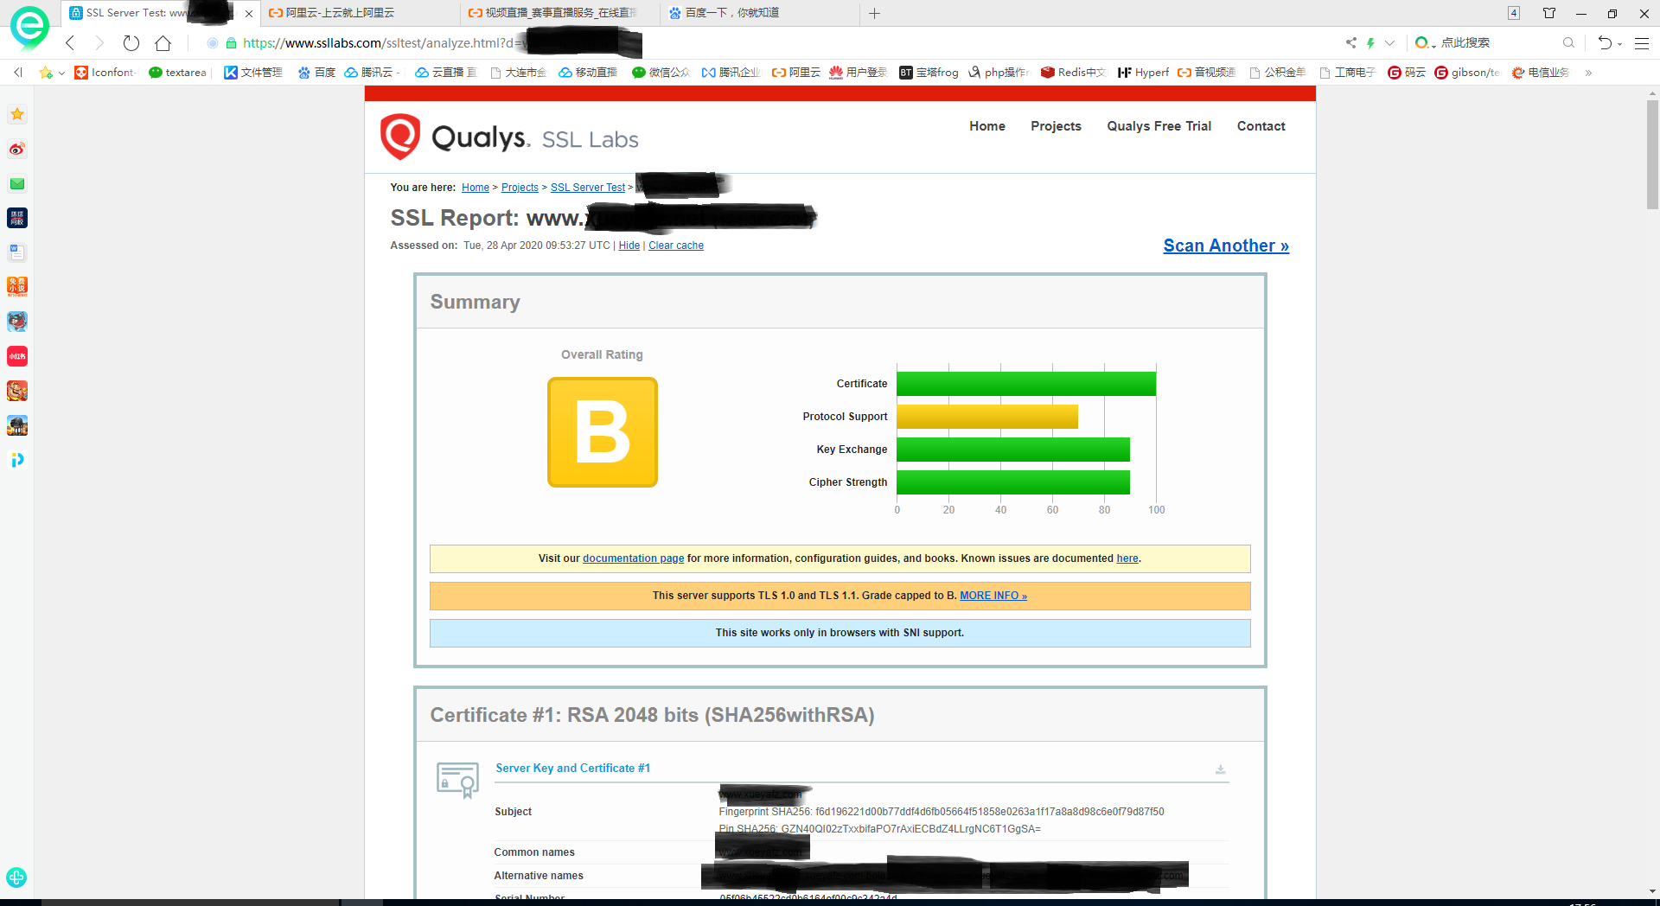1660x906 pixels.
Task: Open the free novel sidebar icon
Action: (17, 287)
